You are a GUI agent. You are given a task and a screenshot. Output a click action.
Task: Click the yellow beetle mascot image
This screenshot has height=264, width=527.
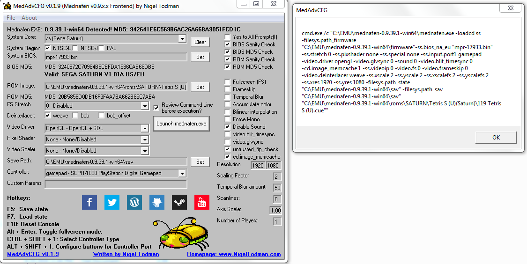coord(181,234)
